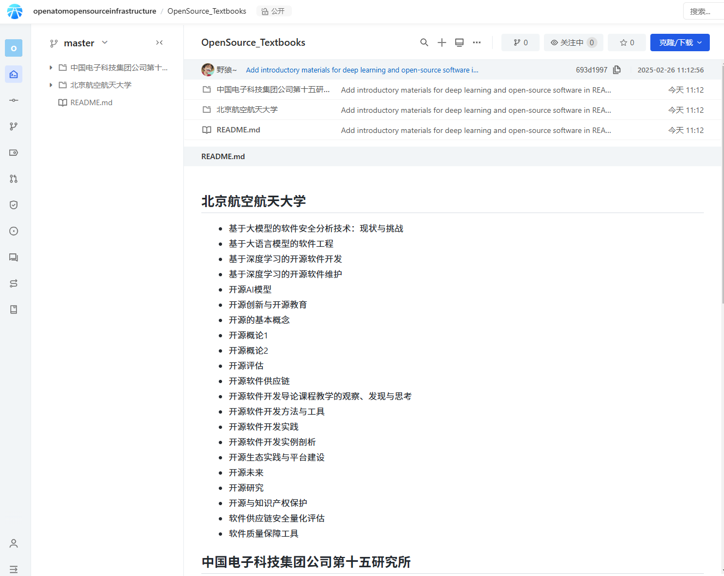Viewport: 724px width, 576px height.
Task: Expand the 中国电子科技集团 tree folder
Action: click(51, 68)
